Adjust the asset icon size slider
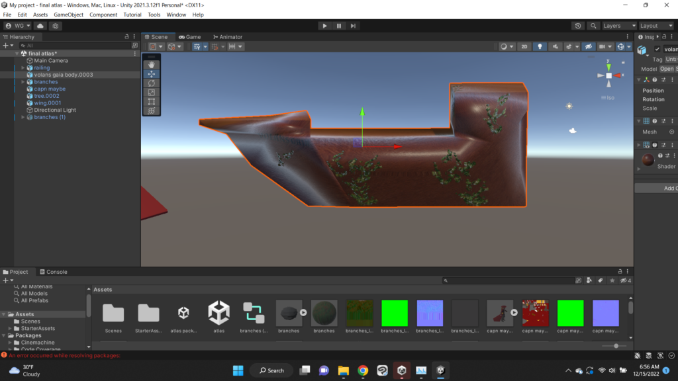Viewport: 678px width, 381px height. point(616,346)
